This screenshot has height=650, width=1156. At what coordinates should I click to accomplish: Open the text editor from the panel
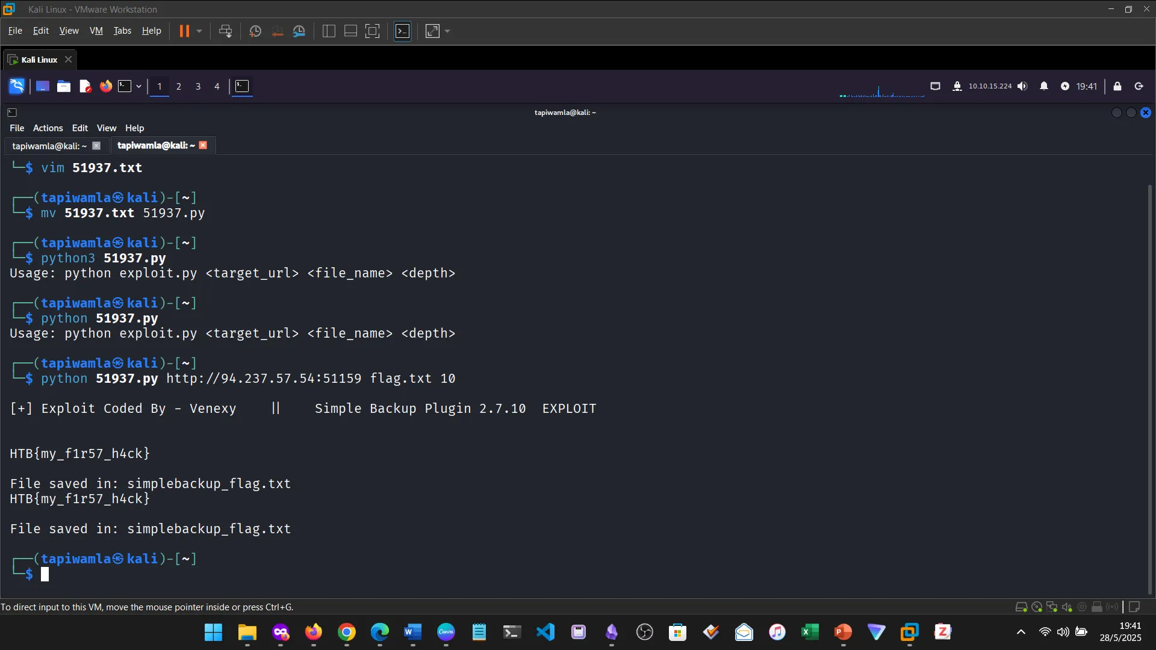[x=85, y=86]
